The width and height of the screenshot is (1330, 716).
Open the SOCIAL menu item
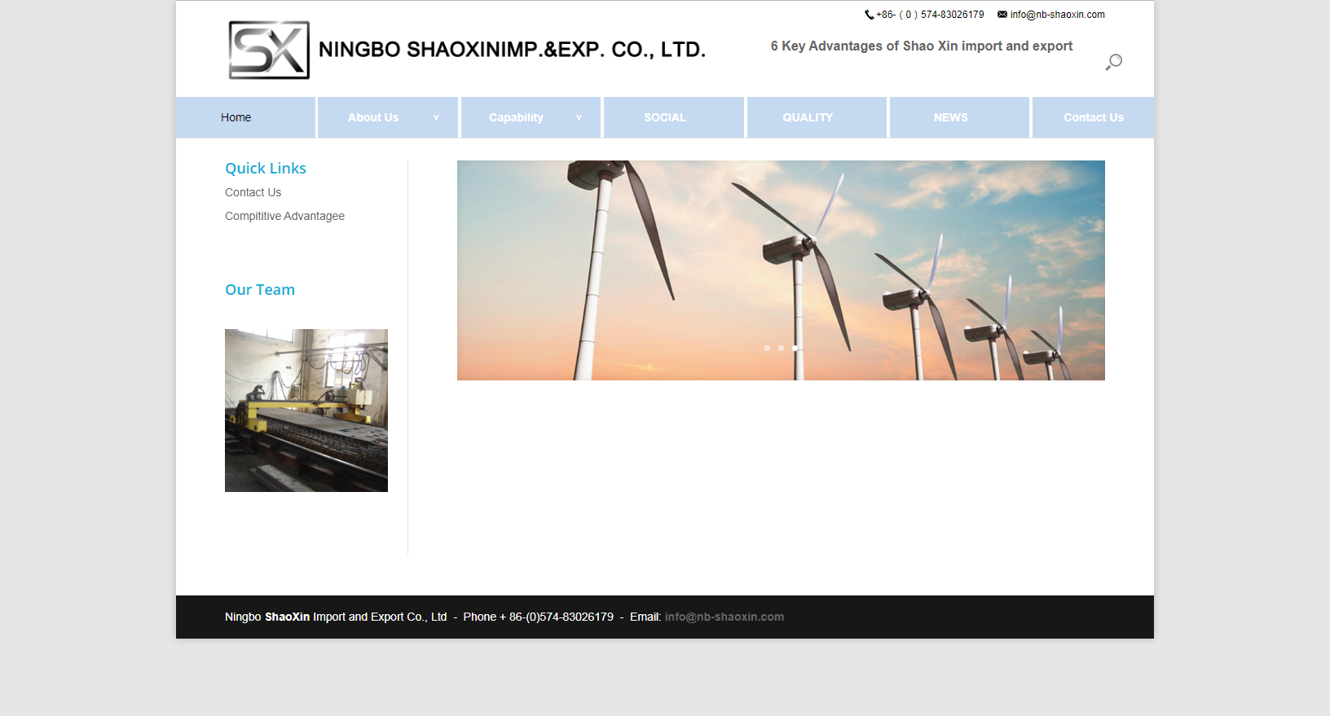tap(665, 117)
